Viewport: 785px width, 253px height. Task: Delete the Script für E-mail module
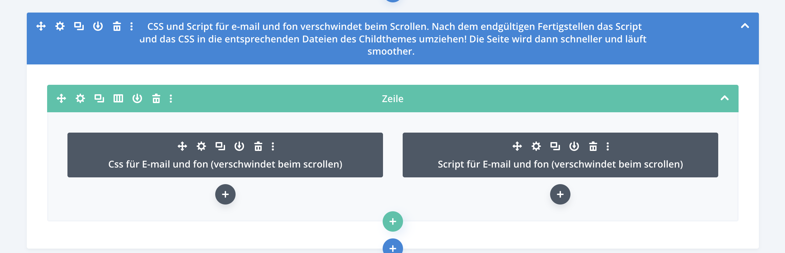point(593,146)
